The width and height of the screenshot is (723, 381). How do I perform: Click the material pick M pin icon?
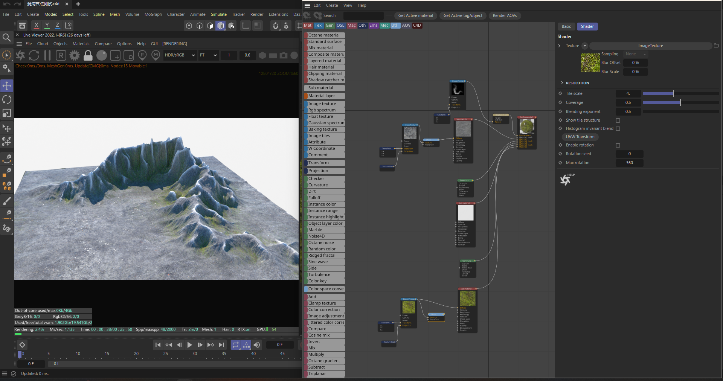156,56
